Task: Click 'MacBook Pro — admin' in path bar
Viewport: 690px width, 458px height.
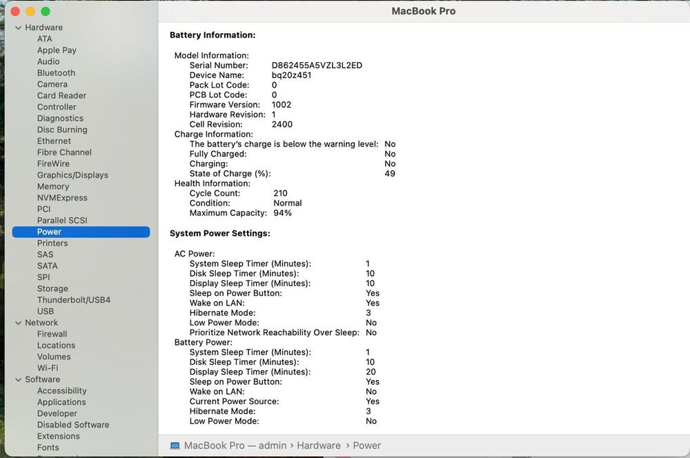Action: 235,446
